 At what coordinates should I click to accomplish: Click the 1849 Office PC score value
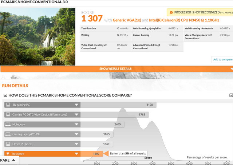coord(106,144)
